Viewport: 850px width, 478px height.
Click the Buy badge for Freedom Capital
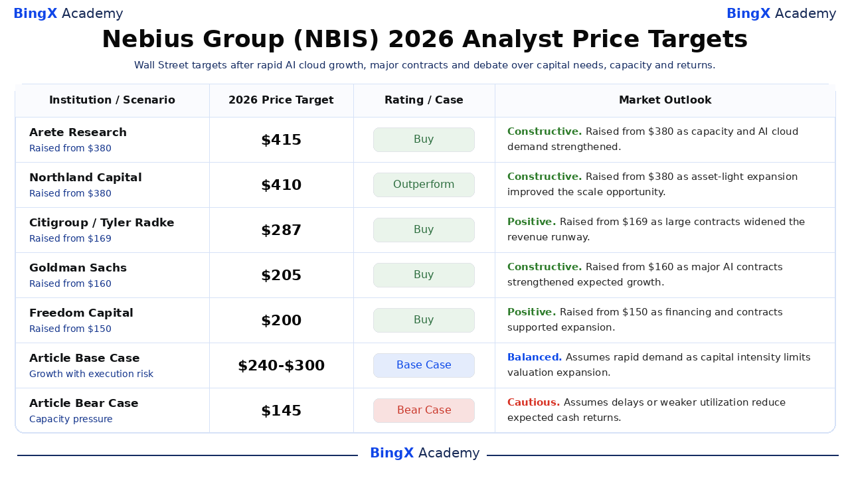[424, 321]
